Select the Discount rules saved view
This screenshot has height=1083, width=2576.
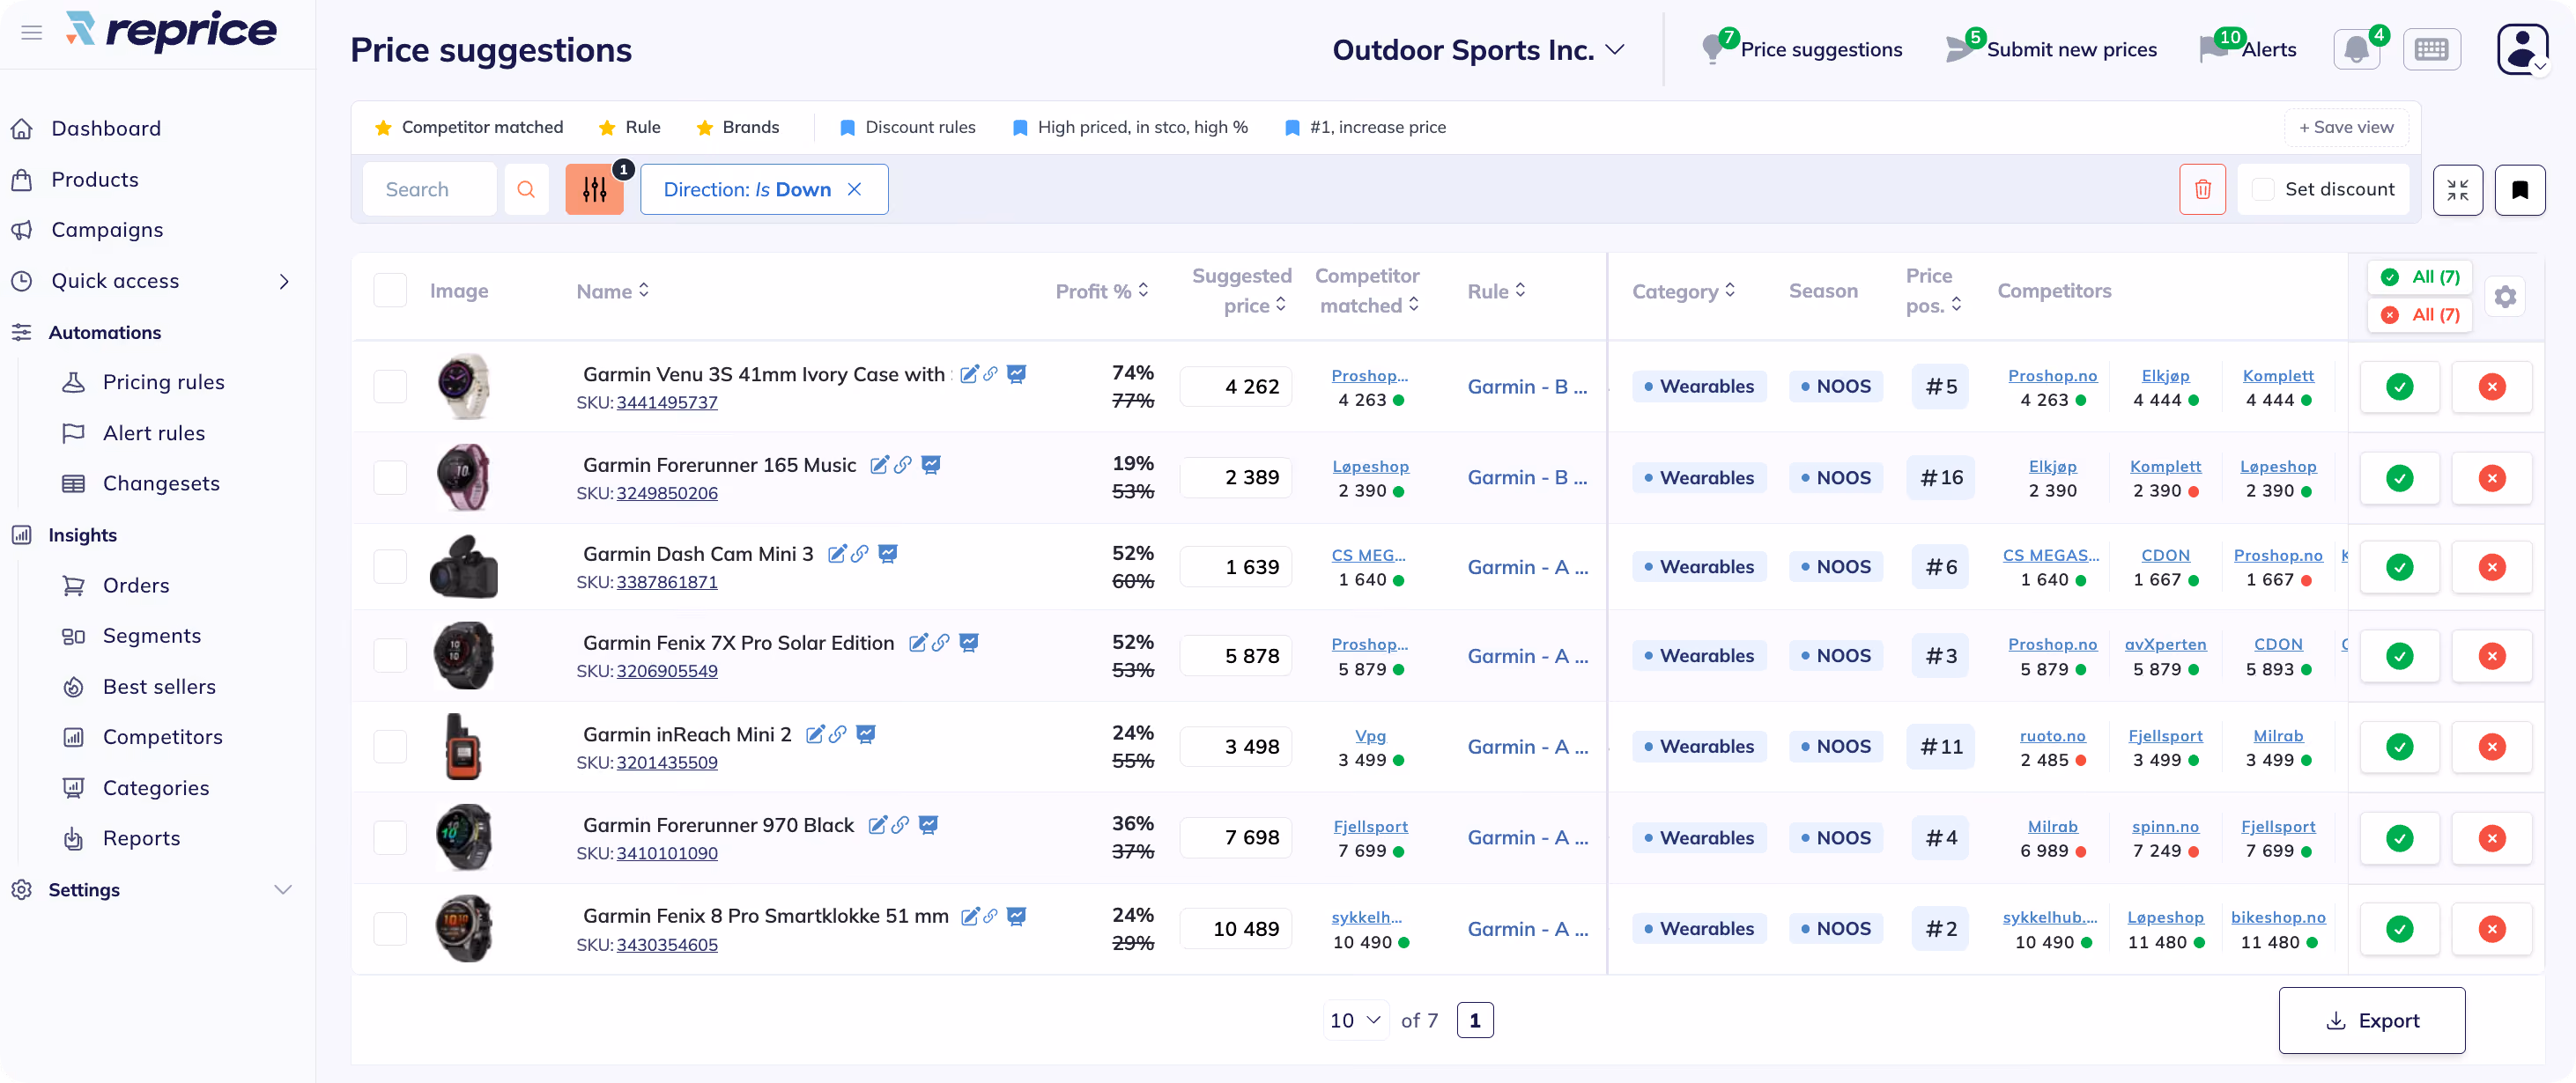click(x=908, y=128)
